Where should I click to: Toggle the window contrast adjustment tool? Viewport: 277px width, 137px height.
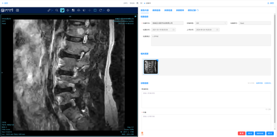(x=62, y=10)
